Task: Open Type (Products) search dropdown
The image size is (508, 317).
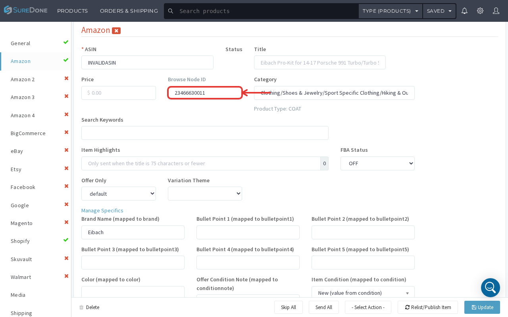Action: [x=391, y=11]
